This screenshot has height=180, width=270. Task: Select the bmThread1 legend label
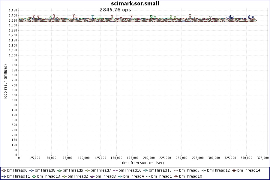tap(161, 176)
